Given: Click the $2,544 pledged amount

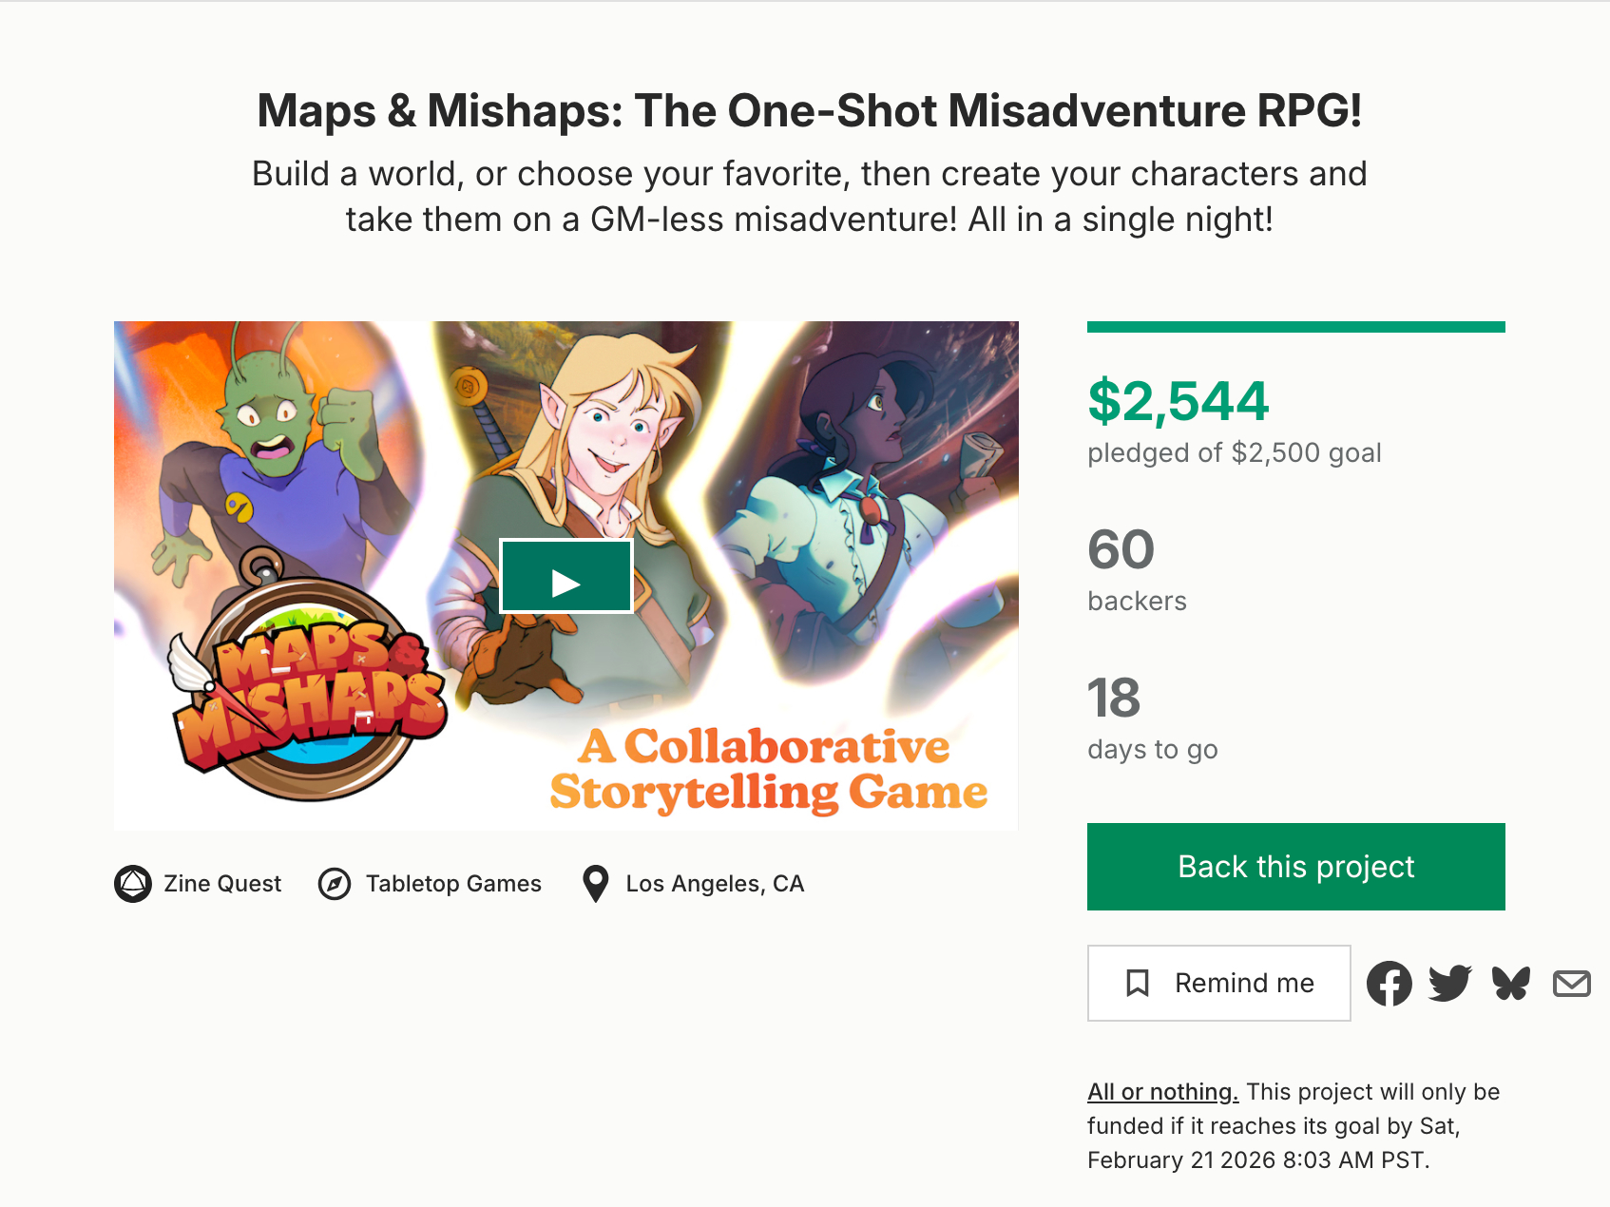Looking at the screenshot, I should point(1179,401).
